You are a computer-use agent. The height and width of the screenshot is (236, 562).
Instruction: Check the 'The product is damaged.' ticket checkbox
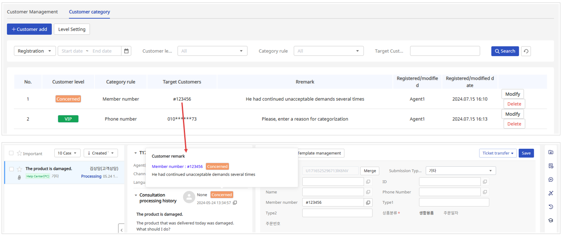click(11, 169)
